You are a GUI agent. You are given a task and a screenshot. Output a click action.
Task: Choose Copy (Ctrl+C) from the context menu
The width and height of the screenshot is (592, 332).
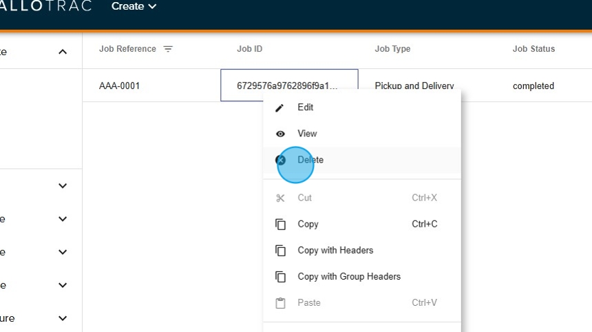tap(308, 224)
